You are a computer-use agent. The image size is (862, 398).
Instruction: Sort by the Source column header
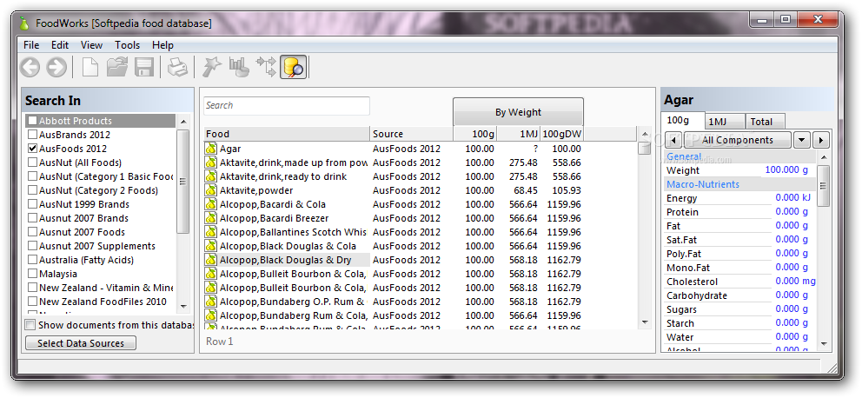point(412,134)
